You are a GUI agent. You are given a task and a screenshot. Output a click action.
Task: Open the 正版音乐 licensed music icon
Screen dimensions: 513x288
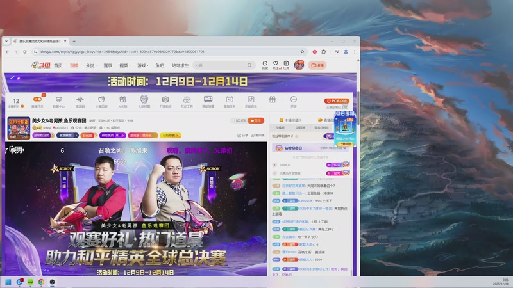point(251,99)
